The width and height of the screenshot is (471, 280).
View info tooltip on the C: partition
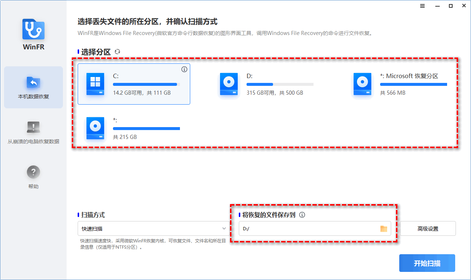pos(184,69)
